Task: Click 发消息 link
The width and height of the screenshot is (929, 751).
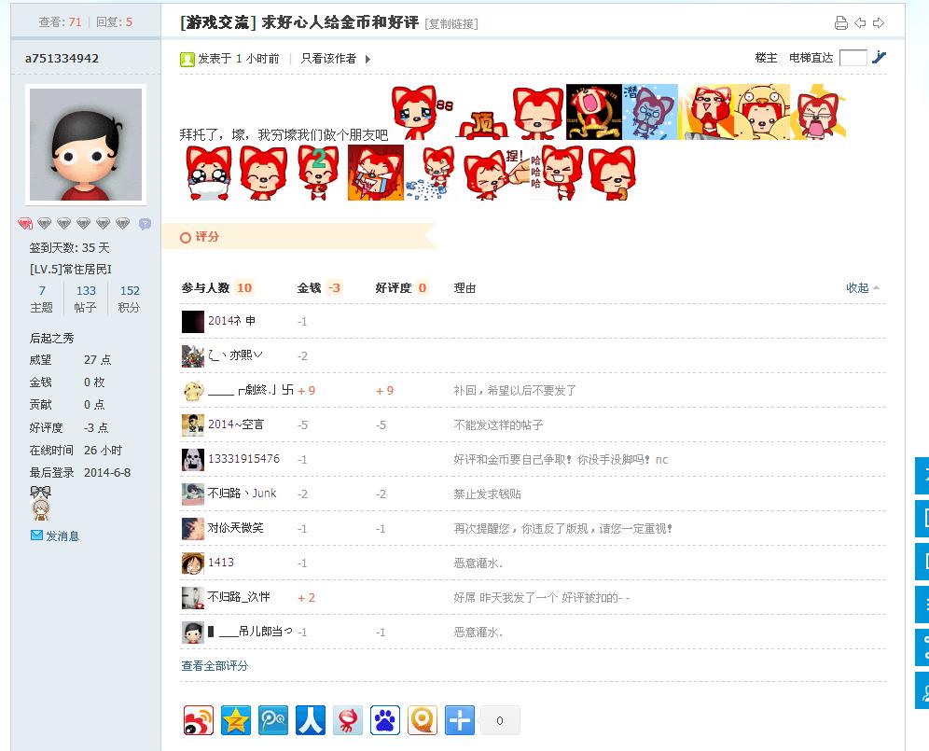Action: [62, 535]
